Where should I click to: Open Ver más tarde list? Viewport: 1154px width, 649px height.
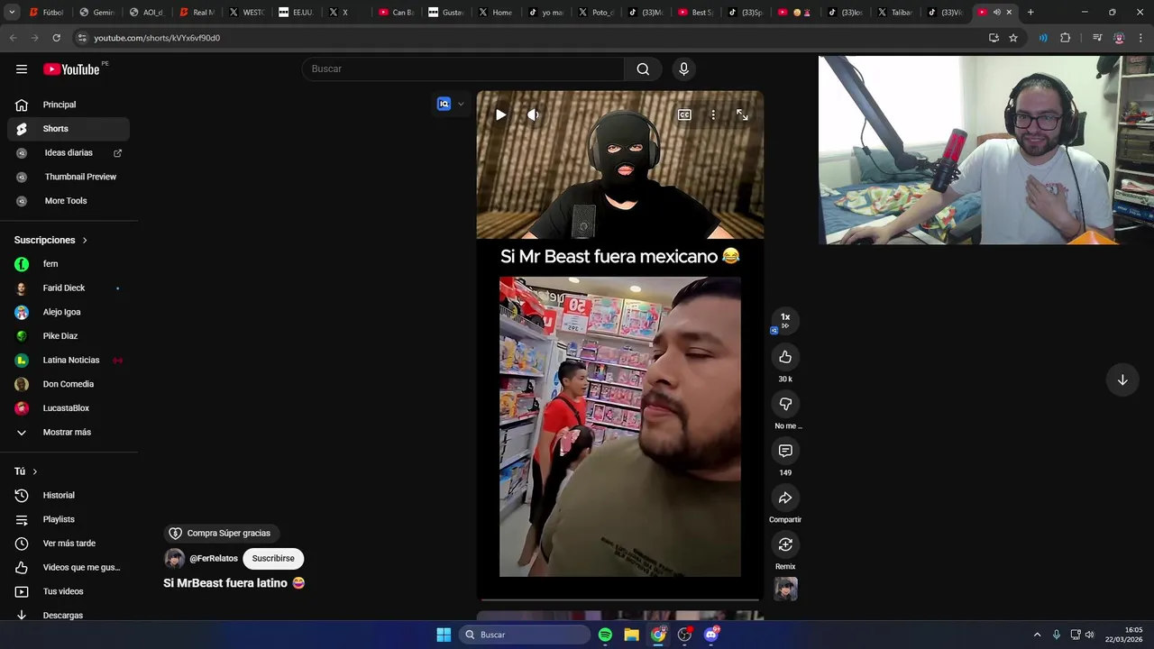click(69, 544)
